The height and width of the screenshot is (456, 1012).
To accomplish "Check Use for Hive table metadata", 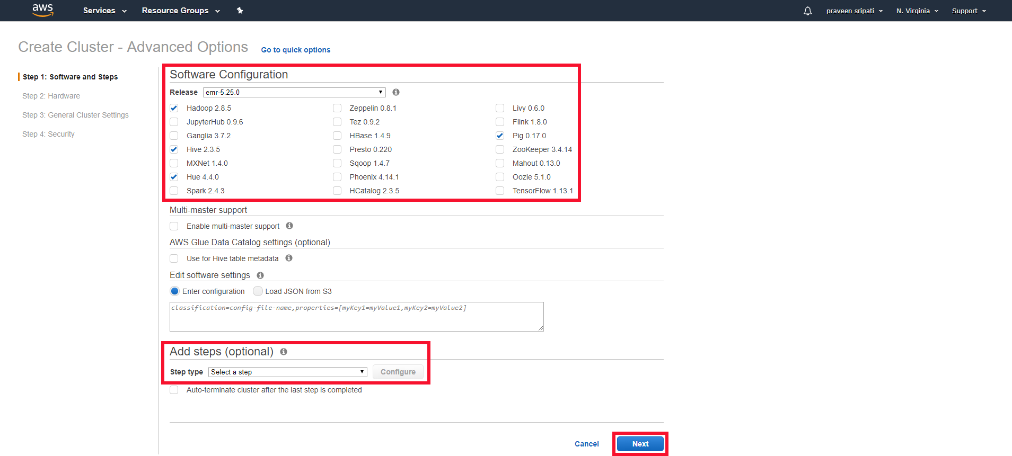I will click(x=174, y=258).
